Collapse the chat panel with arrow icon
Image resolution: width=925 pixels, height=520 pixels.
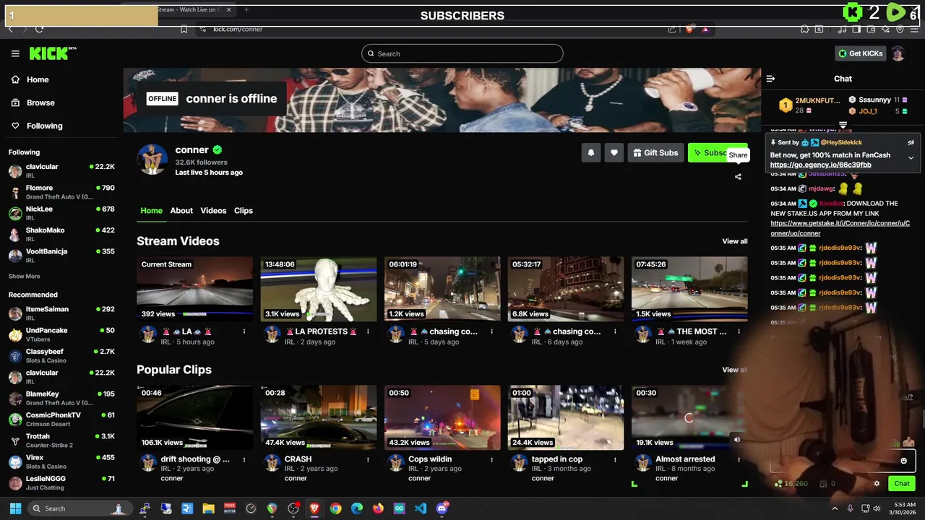click(770, 79)
